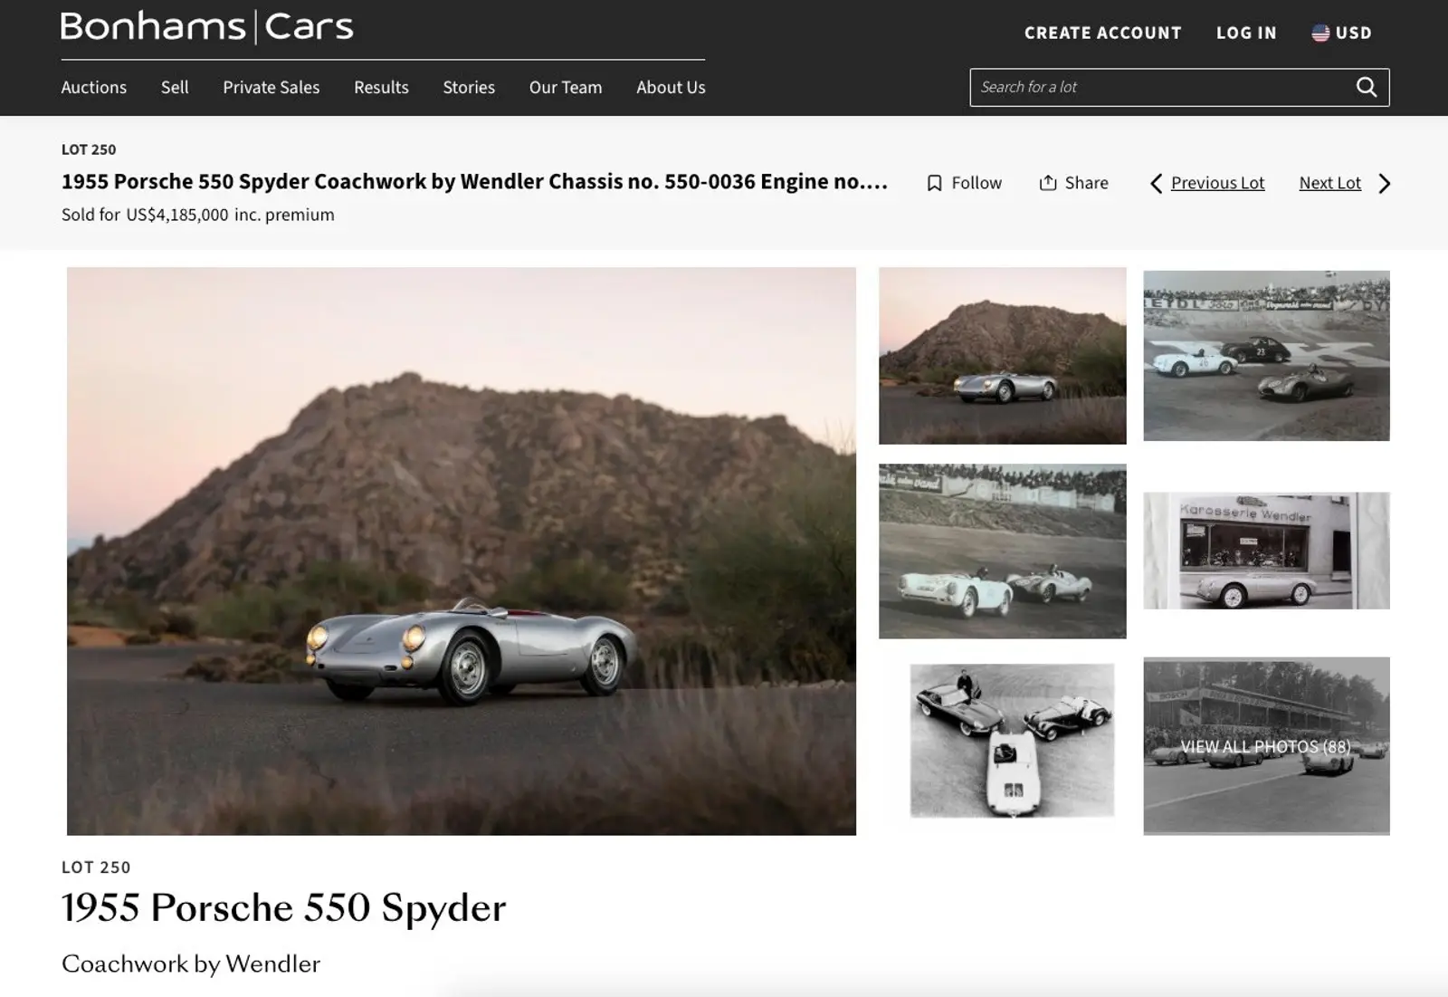The width and height of the screenshot is (1448, 997).
Task: Click the Previous Lot link
Action: (1217, 183)
